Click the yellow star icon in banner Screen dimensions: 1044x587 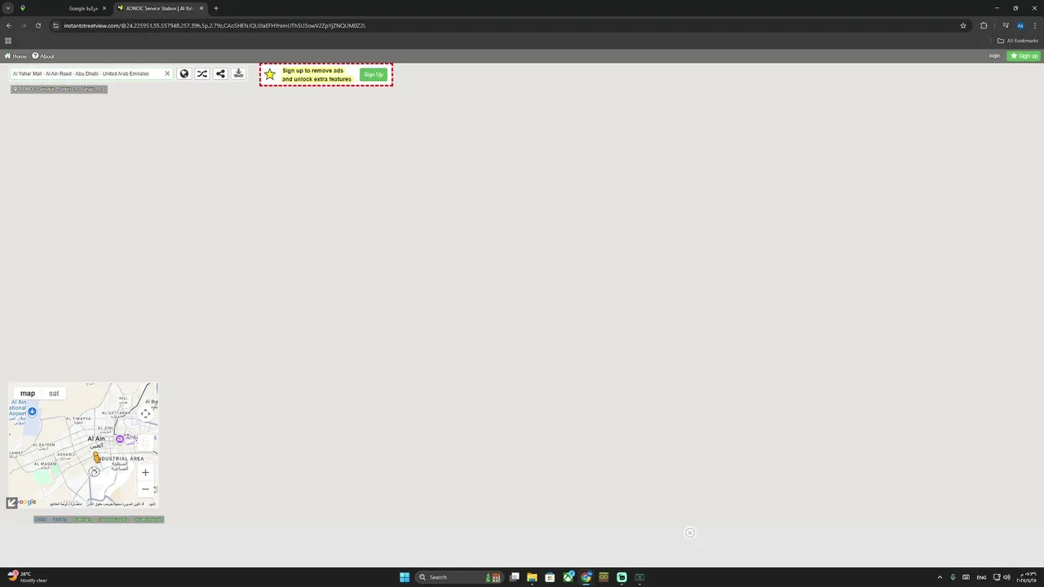coord(270,74)
